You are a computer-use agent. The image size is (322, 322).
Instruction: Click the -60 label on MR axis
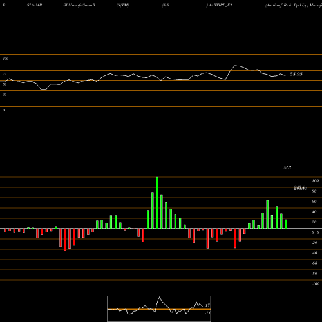point(314,263)
